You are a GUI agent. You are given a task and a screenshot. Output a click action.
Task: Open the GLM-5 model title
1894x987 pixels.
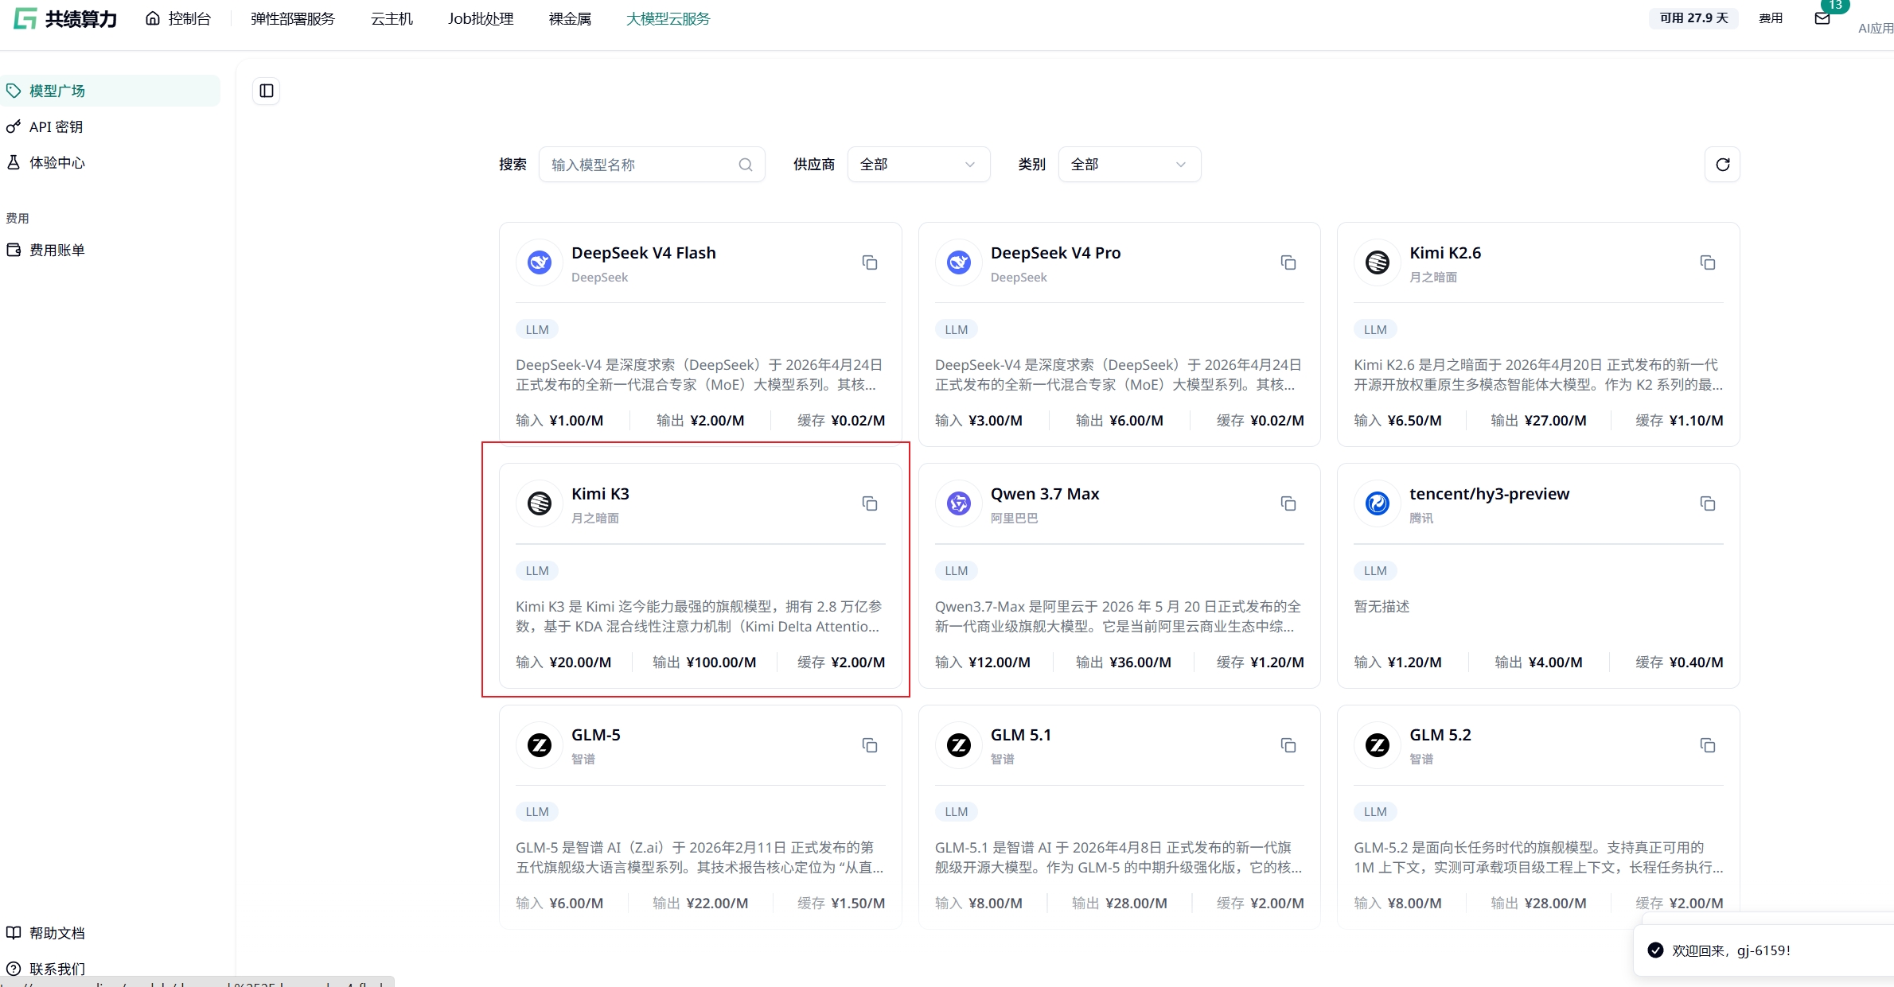tap(596, 735)
